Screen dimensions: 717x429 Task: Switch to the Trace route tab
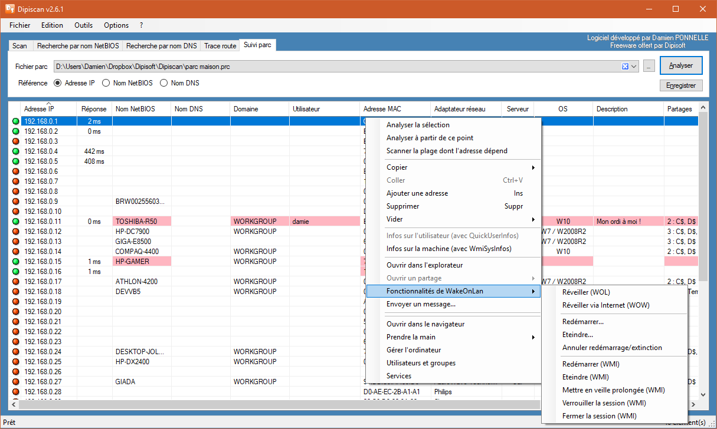(x=220, y=46)
